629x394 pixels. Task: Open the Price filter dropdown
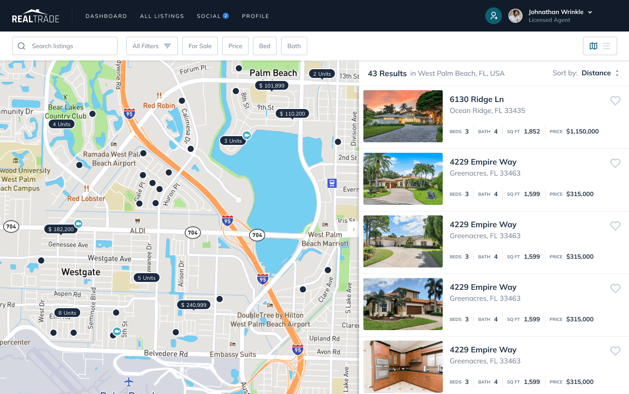click(x=235, y=46)
